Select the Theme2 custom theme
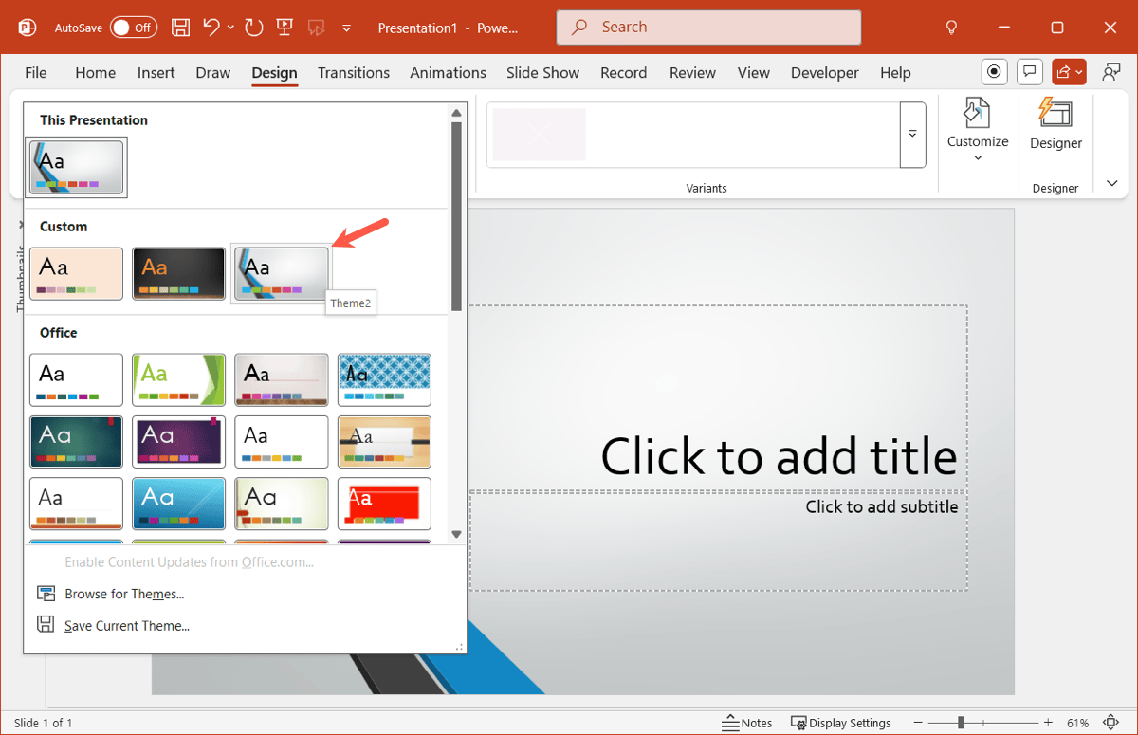This screenshot has width=1138, height=735. (x=281, y=273)
